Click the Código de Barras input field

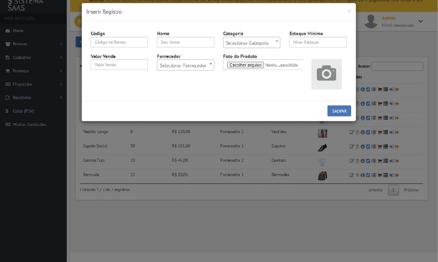pos(119,42)
